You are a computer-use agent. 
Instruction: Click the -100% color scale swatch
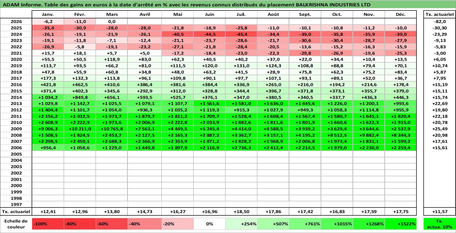coord(48,224)
